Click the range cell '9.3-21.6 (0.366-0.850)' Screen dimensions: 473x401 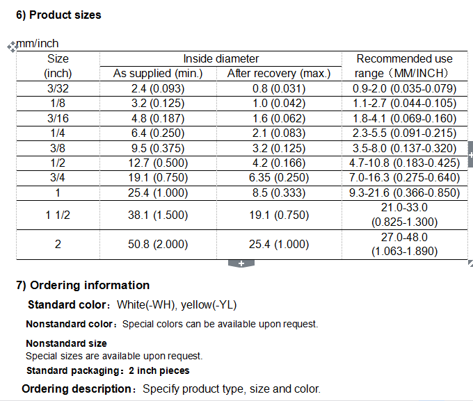pyautogui.click(x=404, y=193)
